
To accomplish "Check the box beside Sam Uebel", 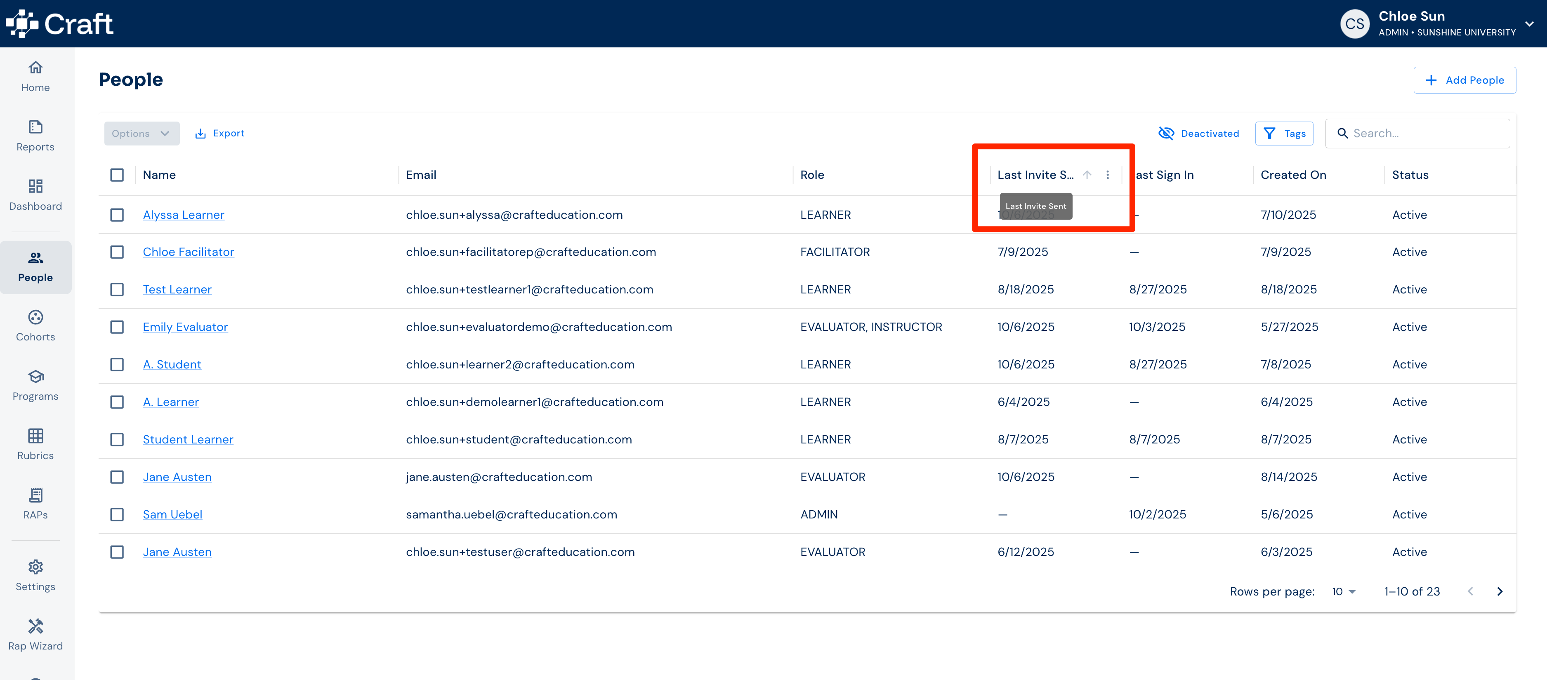I will [x=117, y=514].
